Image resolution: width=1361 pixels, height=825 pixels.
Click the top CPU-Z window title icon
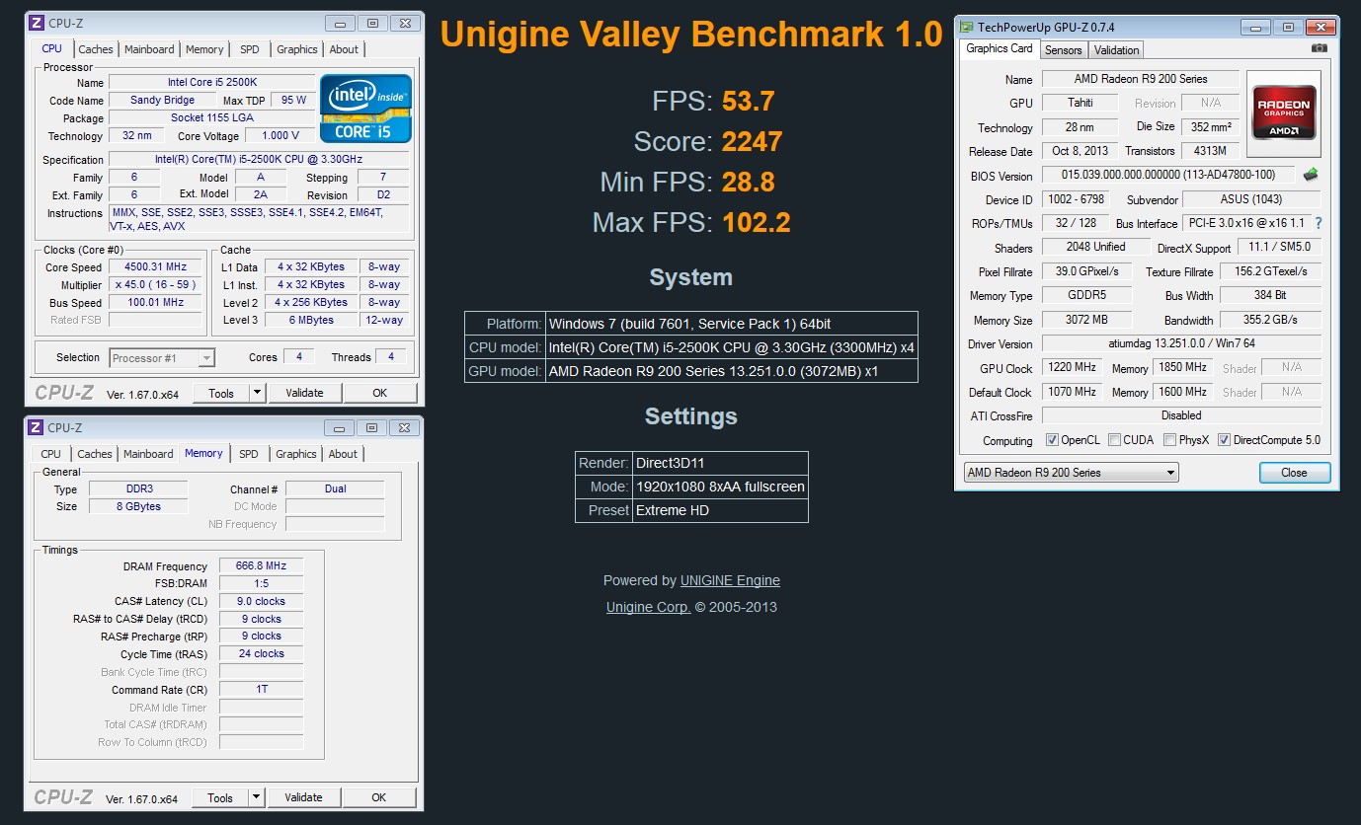click(x=37, y=23)
